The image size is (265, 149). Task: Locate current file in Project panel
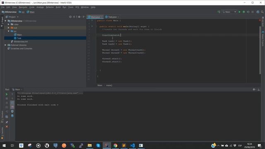pyautogui.click(x=70, y=17)
